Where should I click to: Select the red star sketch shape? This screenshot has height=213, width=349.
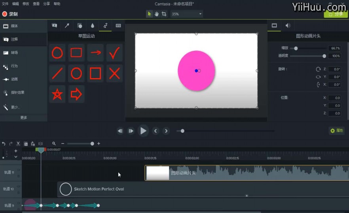(x=57, y=94)
